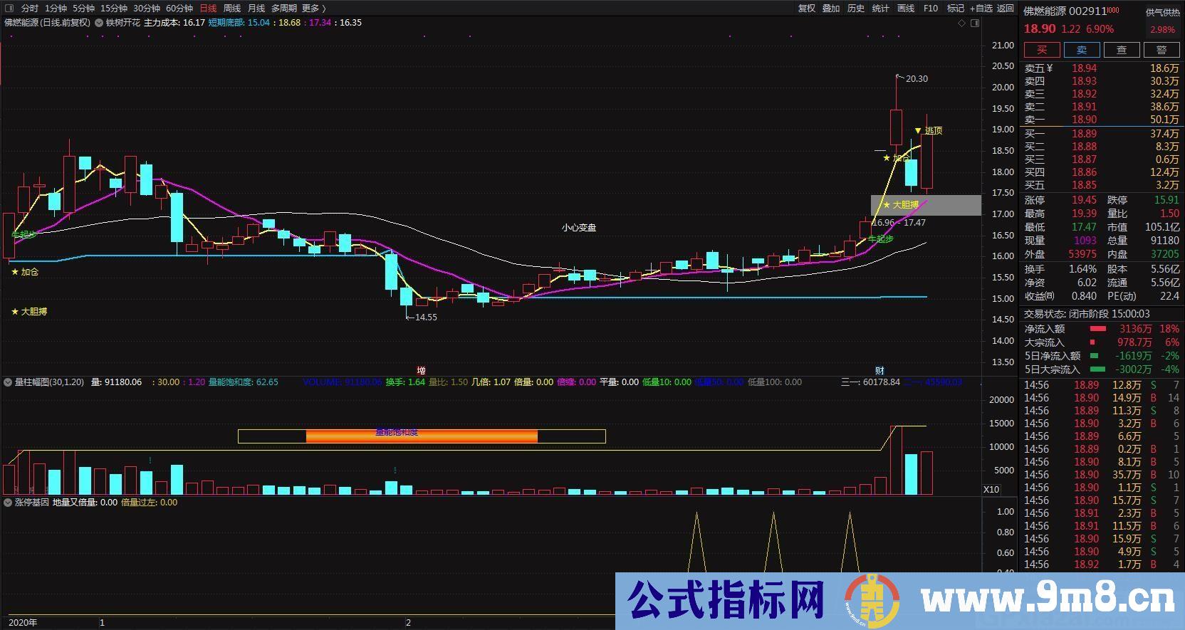Switch to the 周线 weekly chart

pos(232,9)
